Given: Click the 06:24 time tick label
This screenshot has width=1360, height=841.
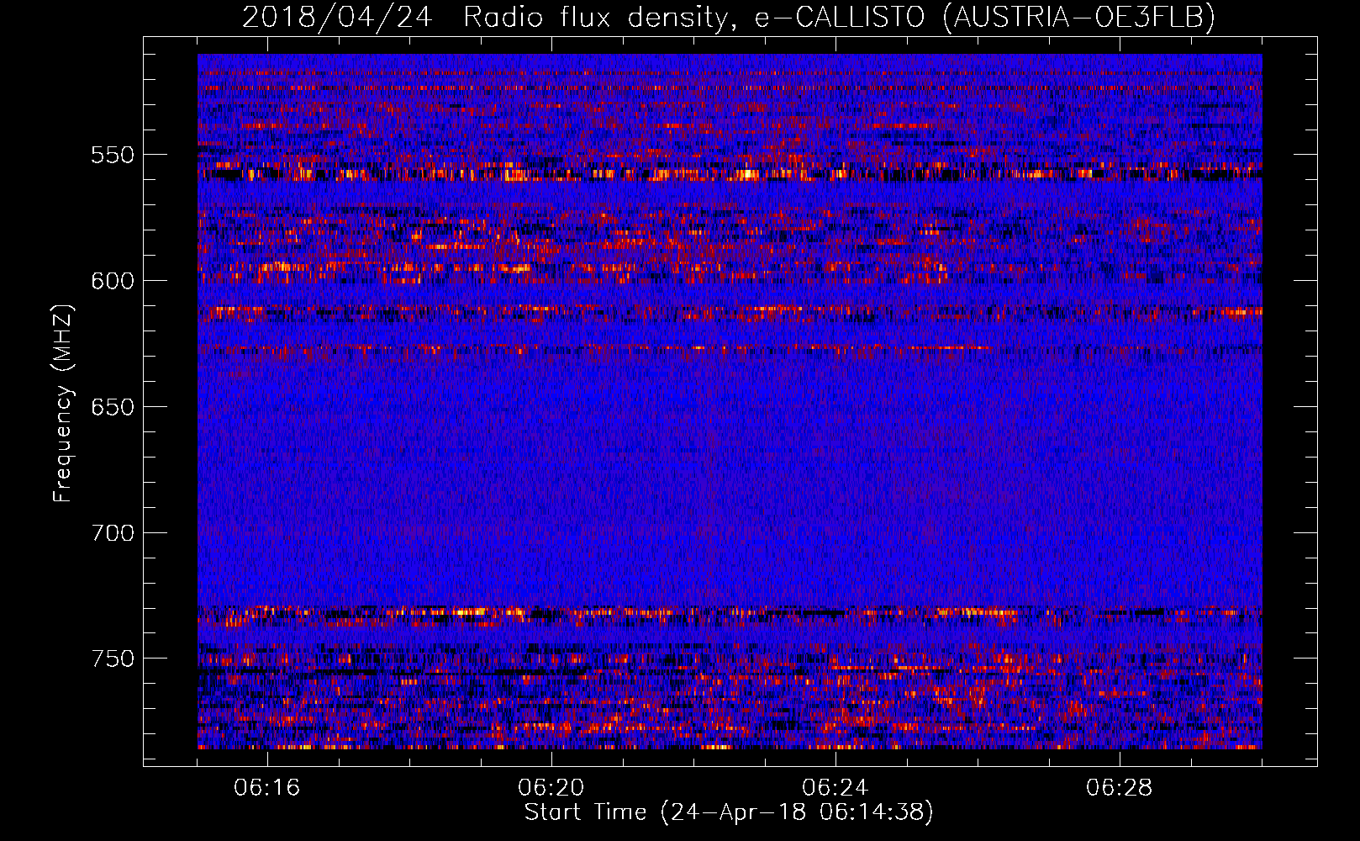Looking at the screenshot, I should pyautogui.click(x=836, y=788).
